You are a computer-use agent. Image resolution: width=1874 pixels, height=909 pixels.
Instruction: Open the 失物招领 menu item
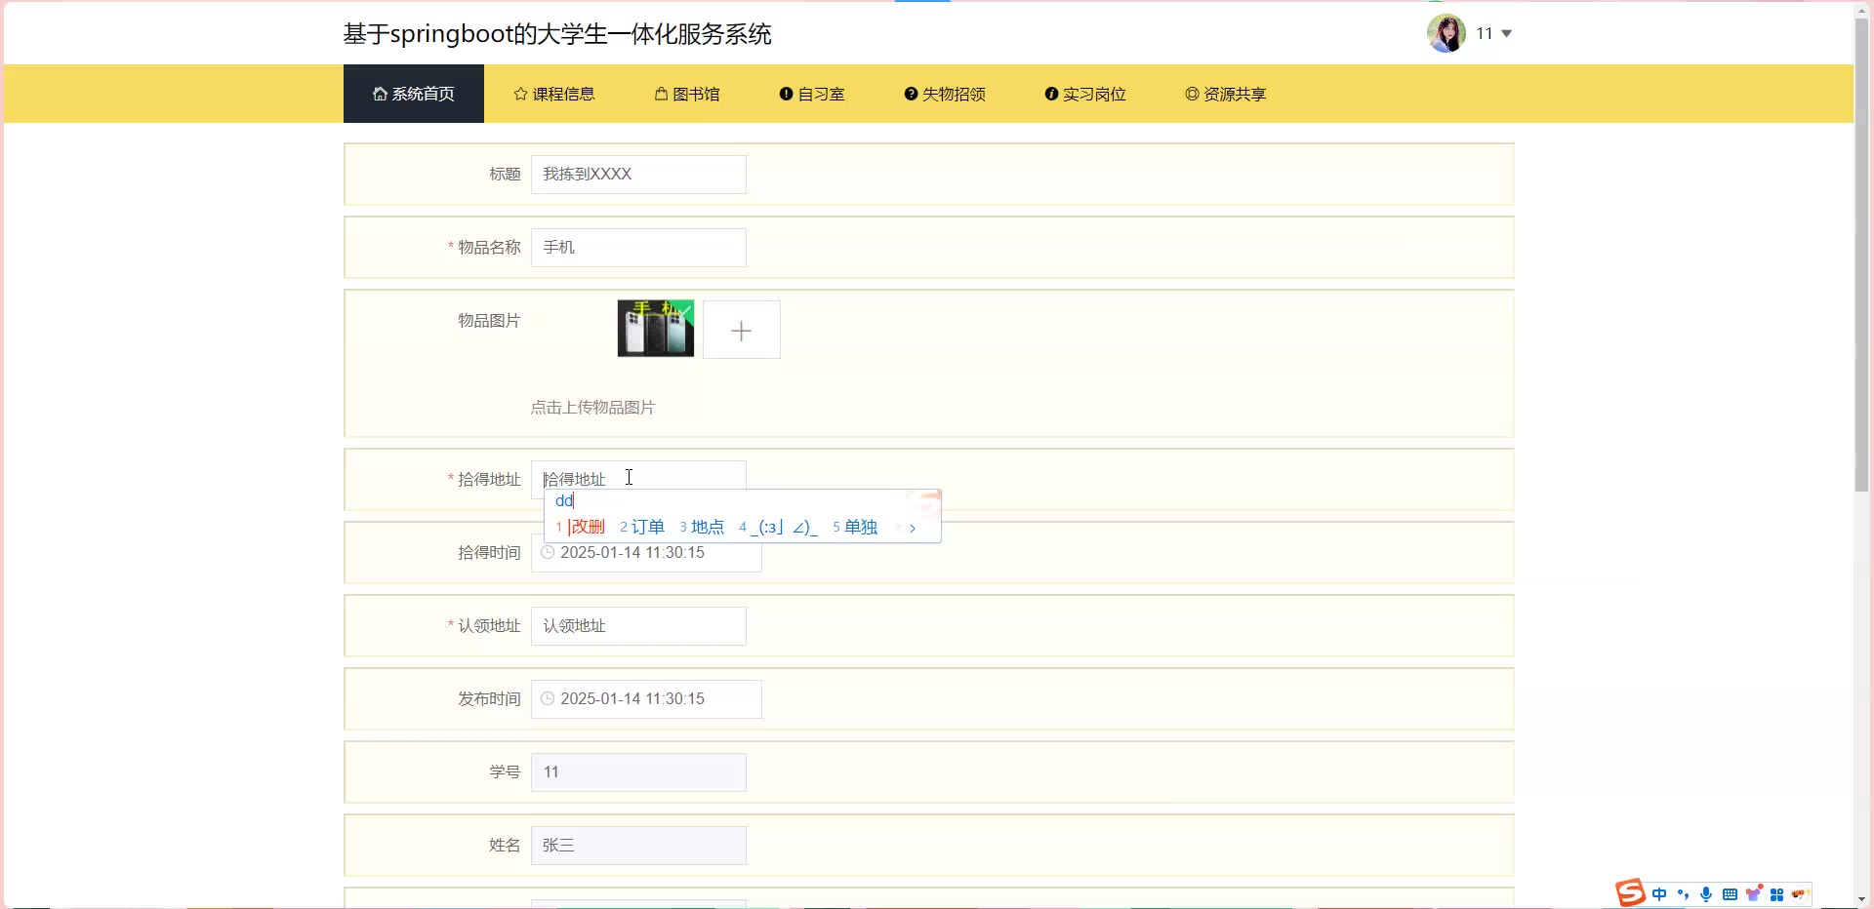pyautogui.click(x=945, y=95)
